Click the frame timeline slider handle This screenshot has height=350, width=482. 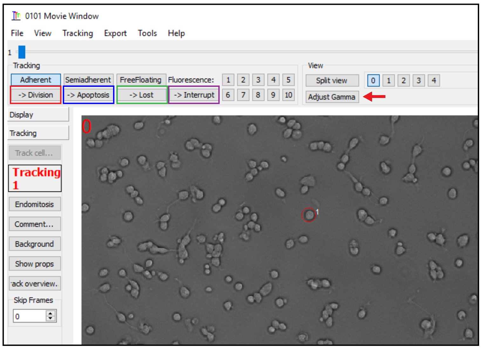point(22,52)
